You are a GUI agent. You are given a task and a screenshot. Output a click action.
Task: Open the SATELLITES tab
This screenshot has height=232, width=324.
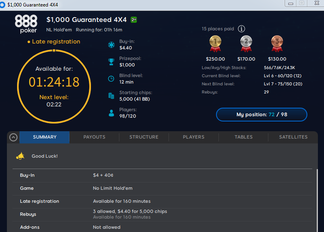tap(293, 137)
